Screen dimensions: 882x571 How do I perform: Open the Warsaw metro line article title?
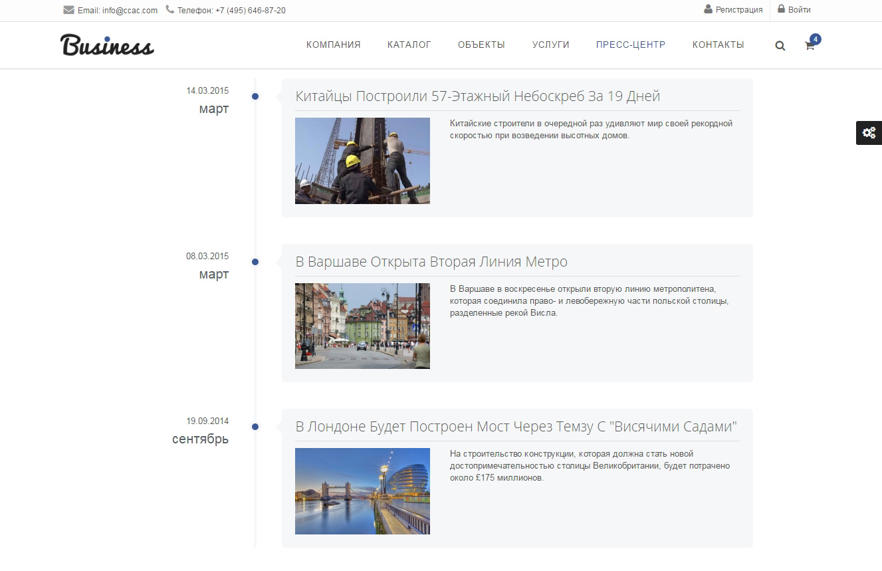pyautogui.click(x=431, y=262)
